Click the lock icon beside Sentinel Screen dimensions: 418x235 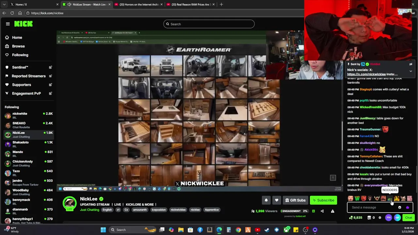[x=50, y=67]
